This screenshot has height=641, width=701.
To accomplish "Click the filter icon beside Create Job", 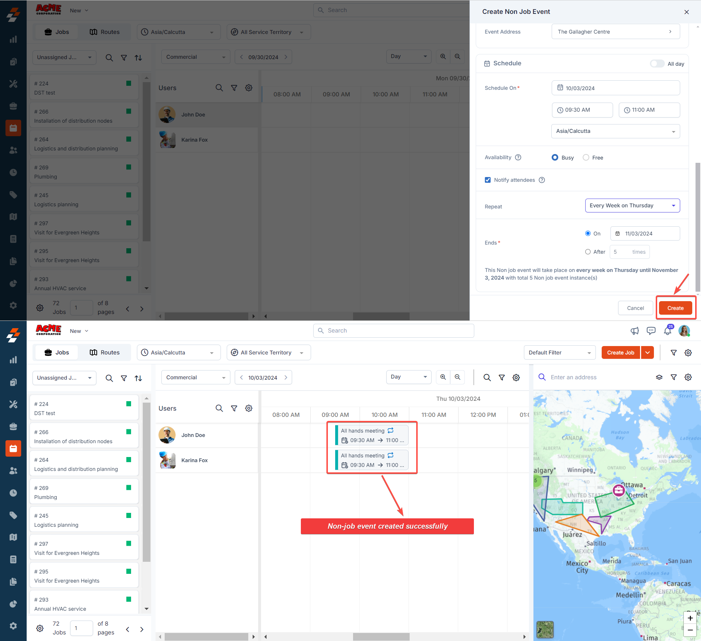I will [674, 353].
